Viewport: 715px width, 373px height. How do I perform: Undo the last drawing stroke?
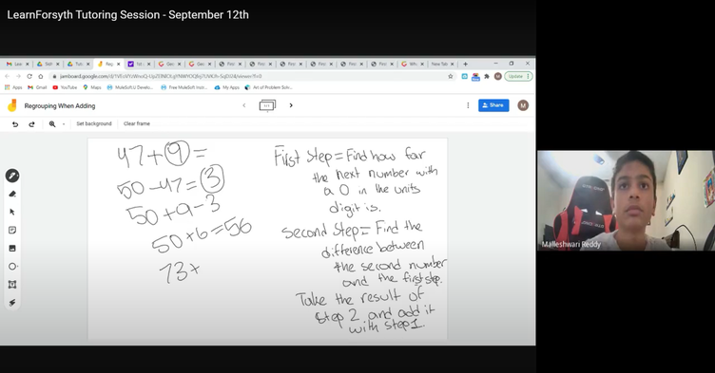pyautogui.click(x=15, y=124)
